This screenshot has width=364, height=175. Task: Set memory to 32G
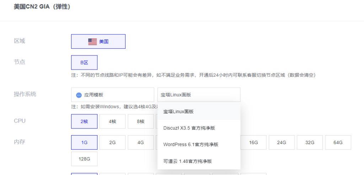[x=310, y=142]
